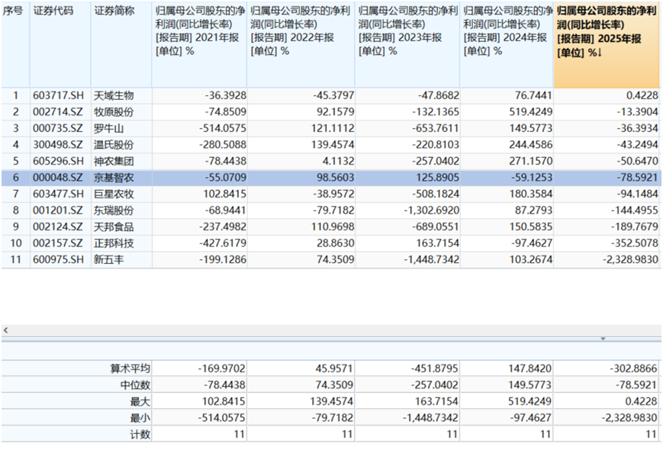Click the average value -451.8795

point(435,368)
